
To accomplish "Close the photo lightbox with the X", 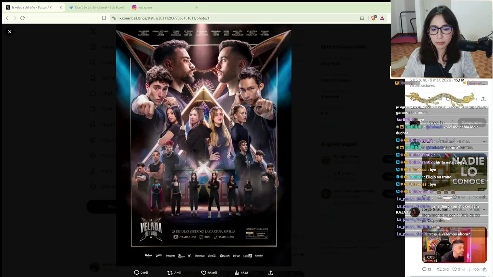I will pyautogui.click(x=10, y=32).
